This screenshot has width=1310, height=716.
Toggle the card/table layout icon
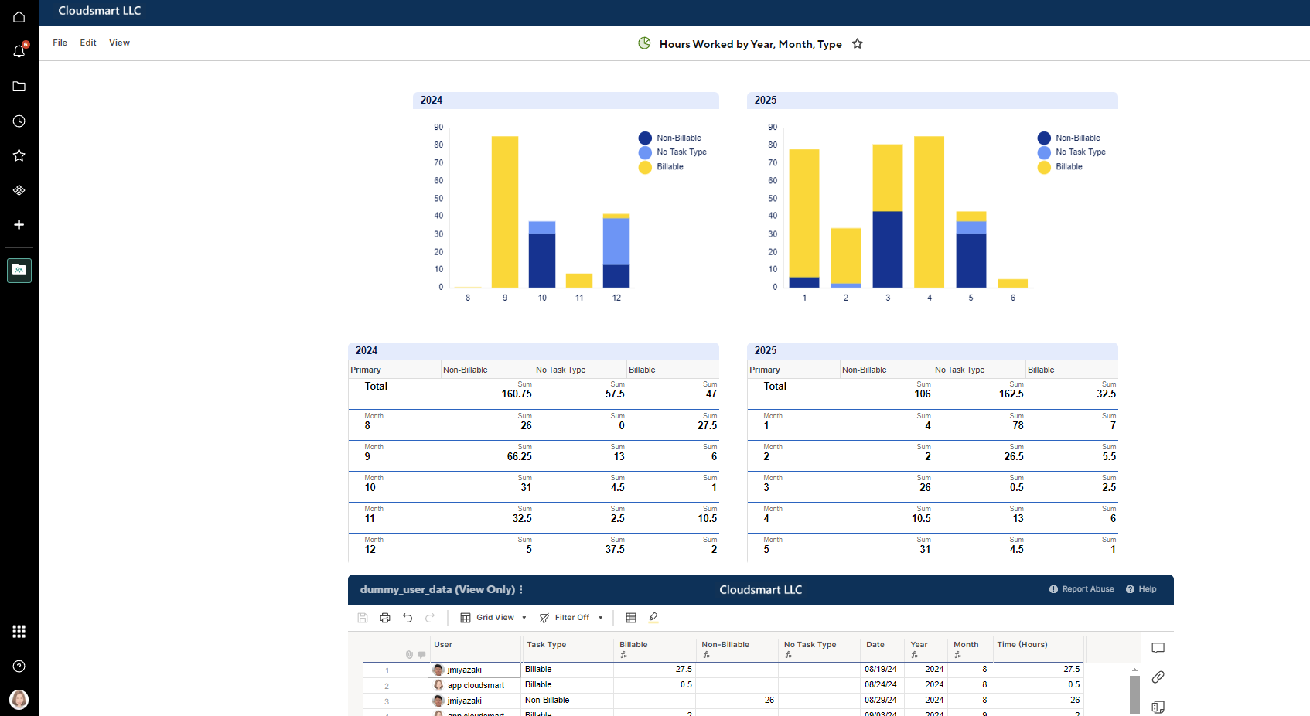631,618
